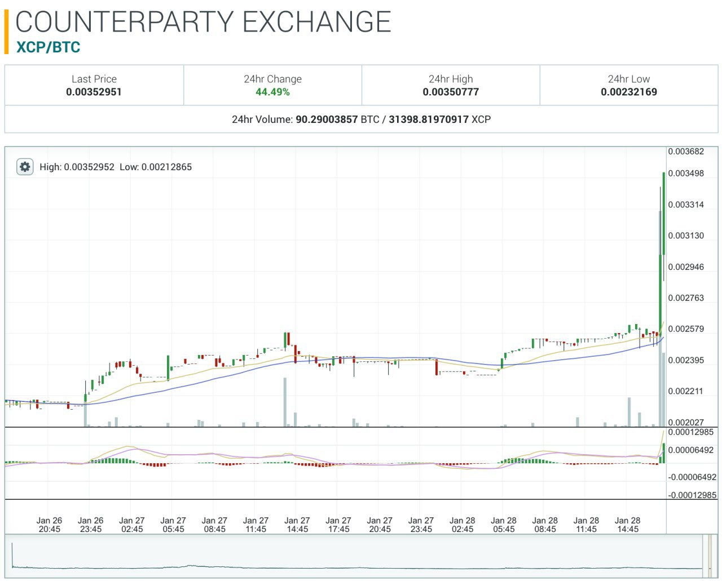The image size is (722, 581).
Task: Click the chart Low: 0.00212865 readout
Action: (x=156, y=167)
